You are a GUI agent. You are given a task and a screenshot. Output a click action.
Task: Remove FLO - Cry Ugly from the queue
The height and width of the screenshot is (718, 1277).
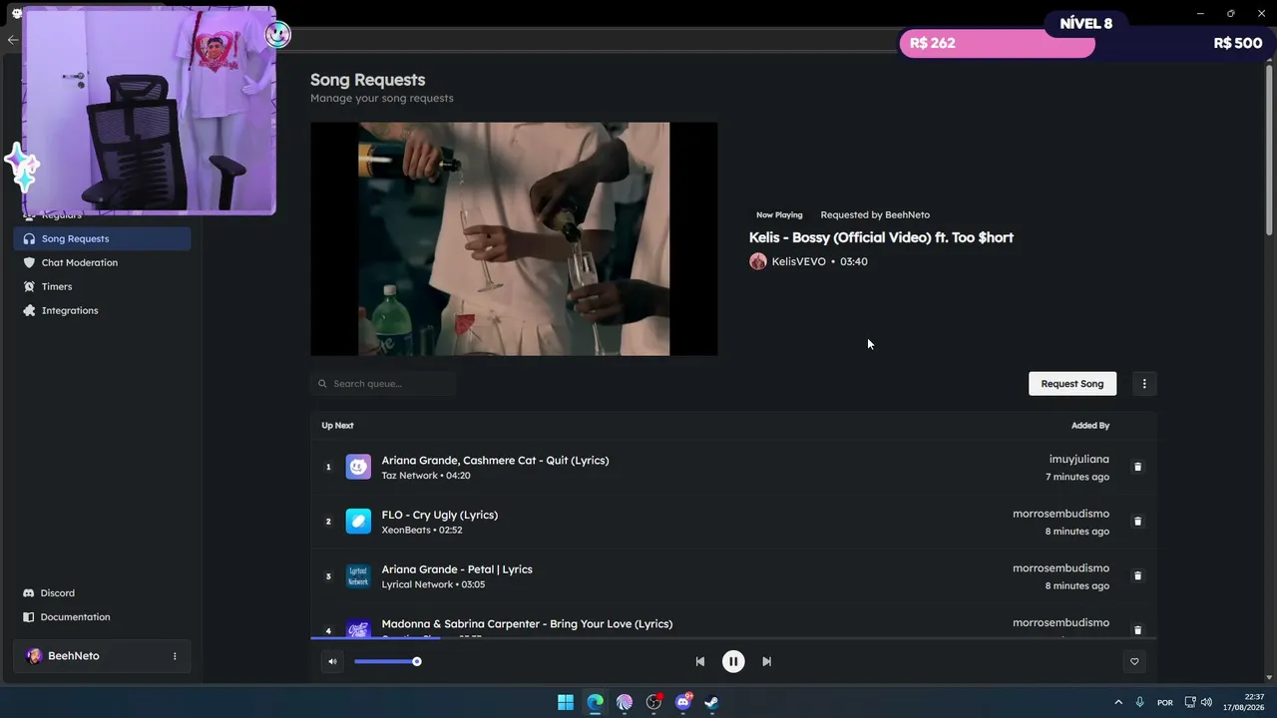(1137, 522)
